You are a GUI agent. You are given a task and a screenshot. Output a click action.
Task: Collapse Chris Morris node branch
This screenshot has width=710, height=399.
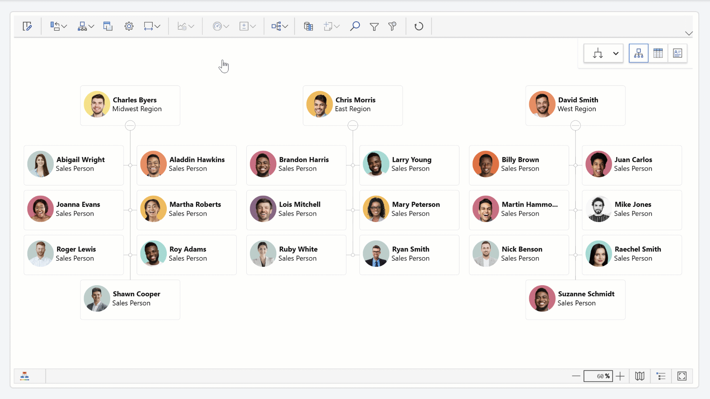point(353,126)
